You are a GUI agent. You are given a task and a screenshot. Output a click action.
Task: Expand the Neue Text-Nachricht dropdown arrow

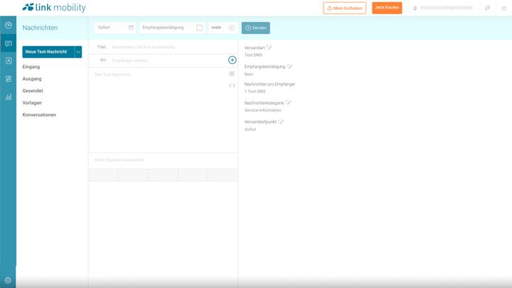(78, 52)
